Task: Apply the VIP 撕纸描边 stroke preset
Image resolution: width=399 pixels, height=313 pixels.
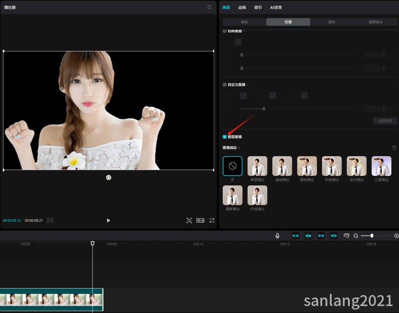Action: click(307, 166)
